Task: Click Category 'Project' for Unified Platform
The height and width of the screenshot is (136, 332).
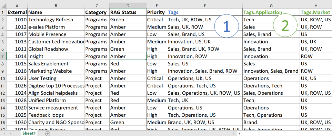Action: click(x=97, y=100)
